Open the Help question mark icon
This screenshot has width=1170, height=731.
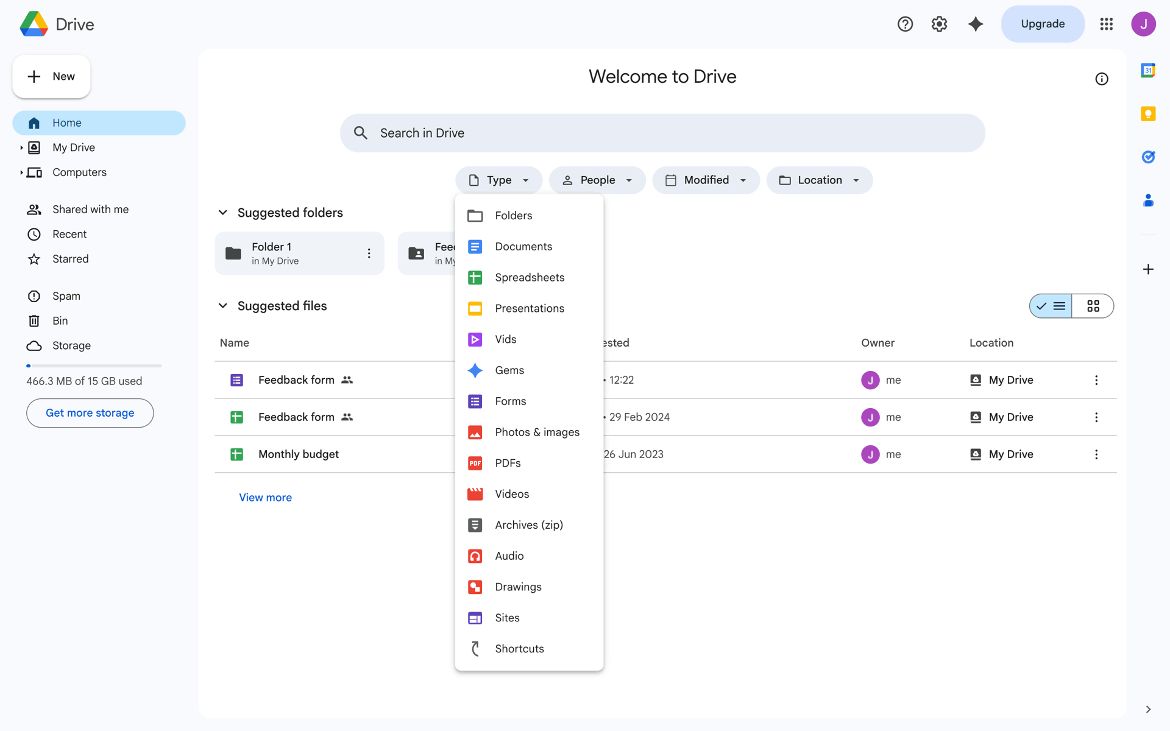click(905, 24)
